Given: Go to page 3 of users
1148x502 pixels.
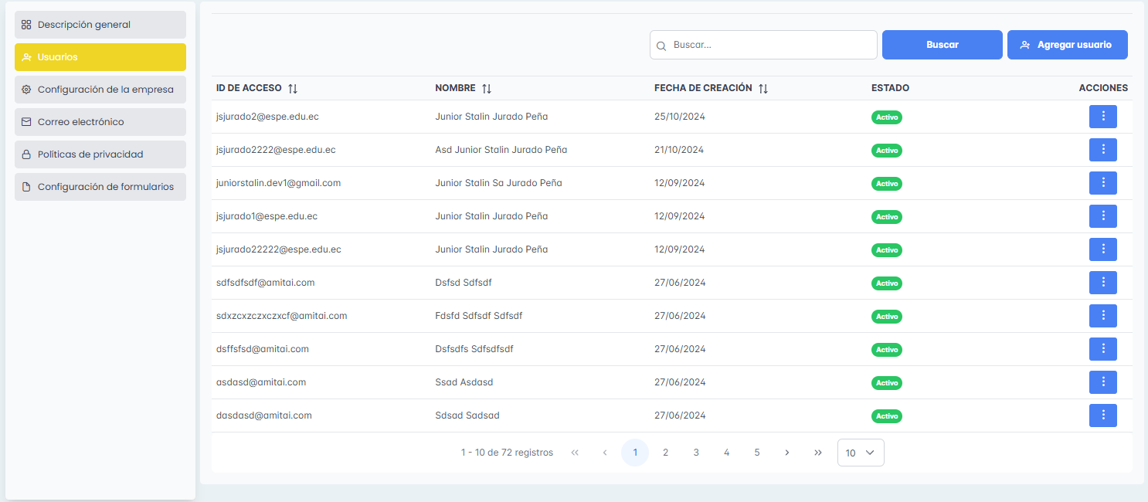Looking at the screenshot, I should (696, 453).
